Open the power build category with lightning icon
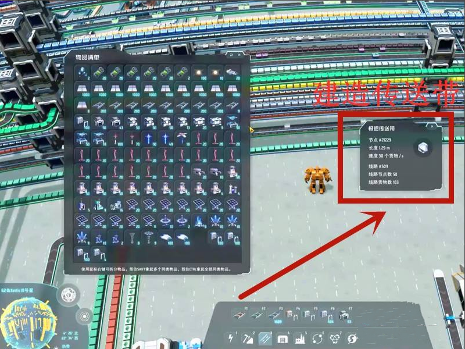 coord(231,338)
